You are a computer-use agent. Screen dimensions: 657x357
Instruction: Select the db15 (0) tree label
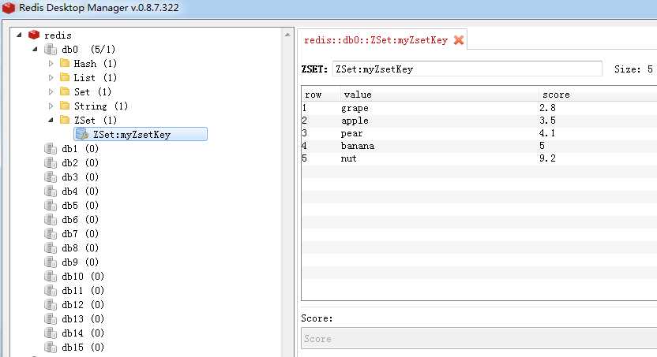coord(83,348)
